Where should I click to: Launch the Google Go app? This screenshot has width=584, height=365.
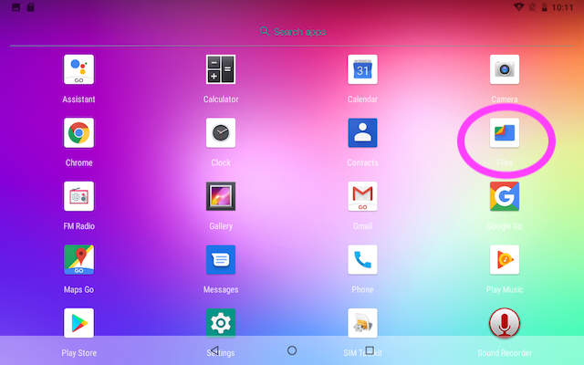coord(505,196)
